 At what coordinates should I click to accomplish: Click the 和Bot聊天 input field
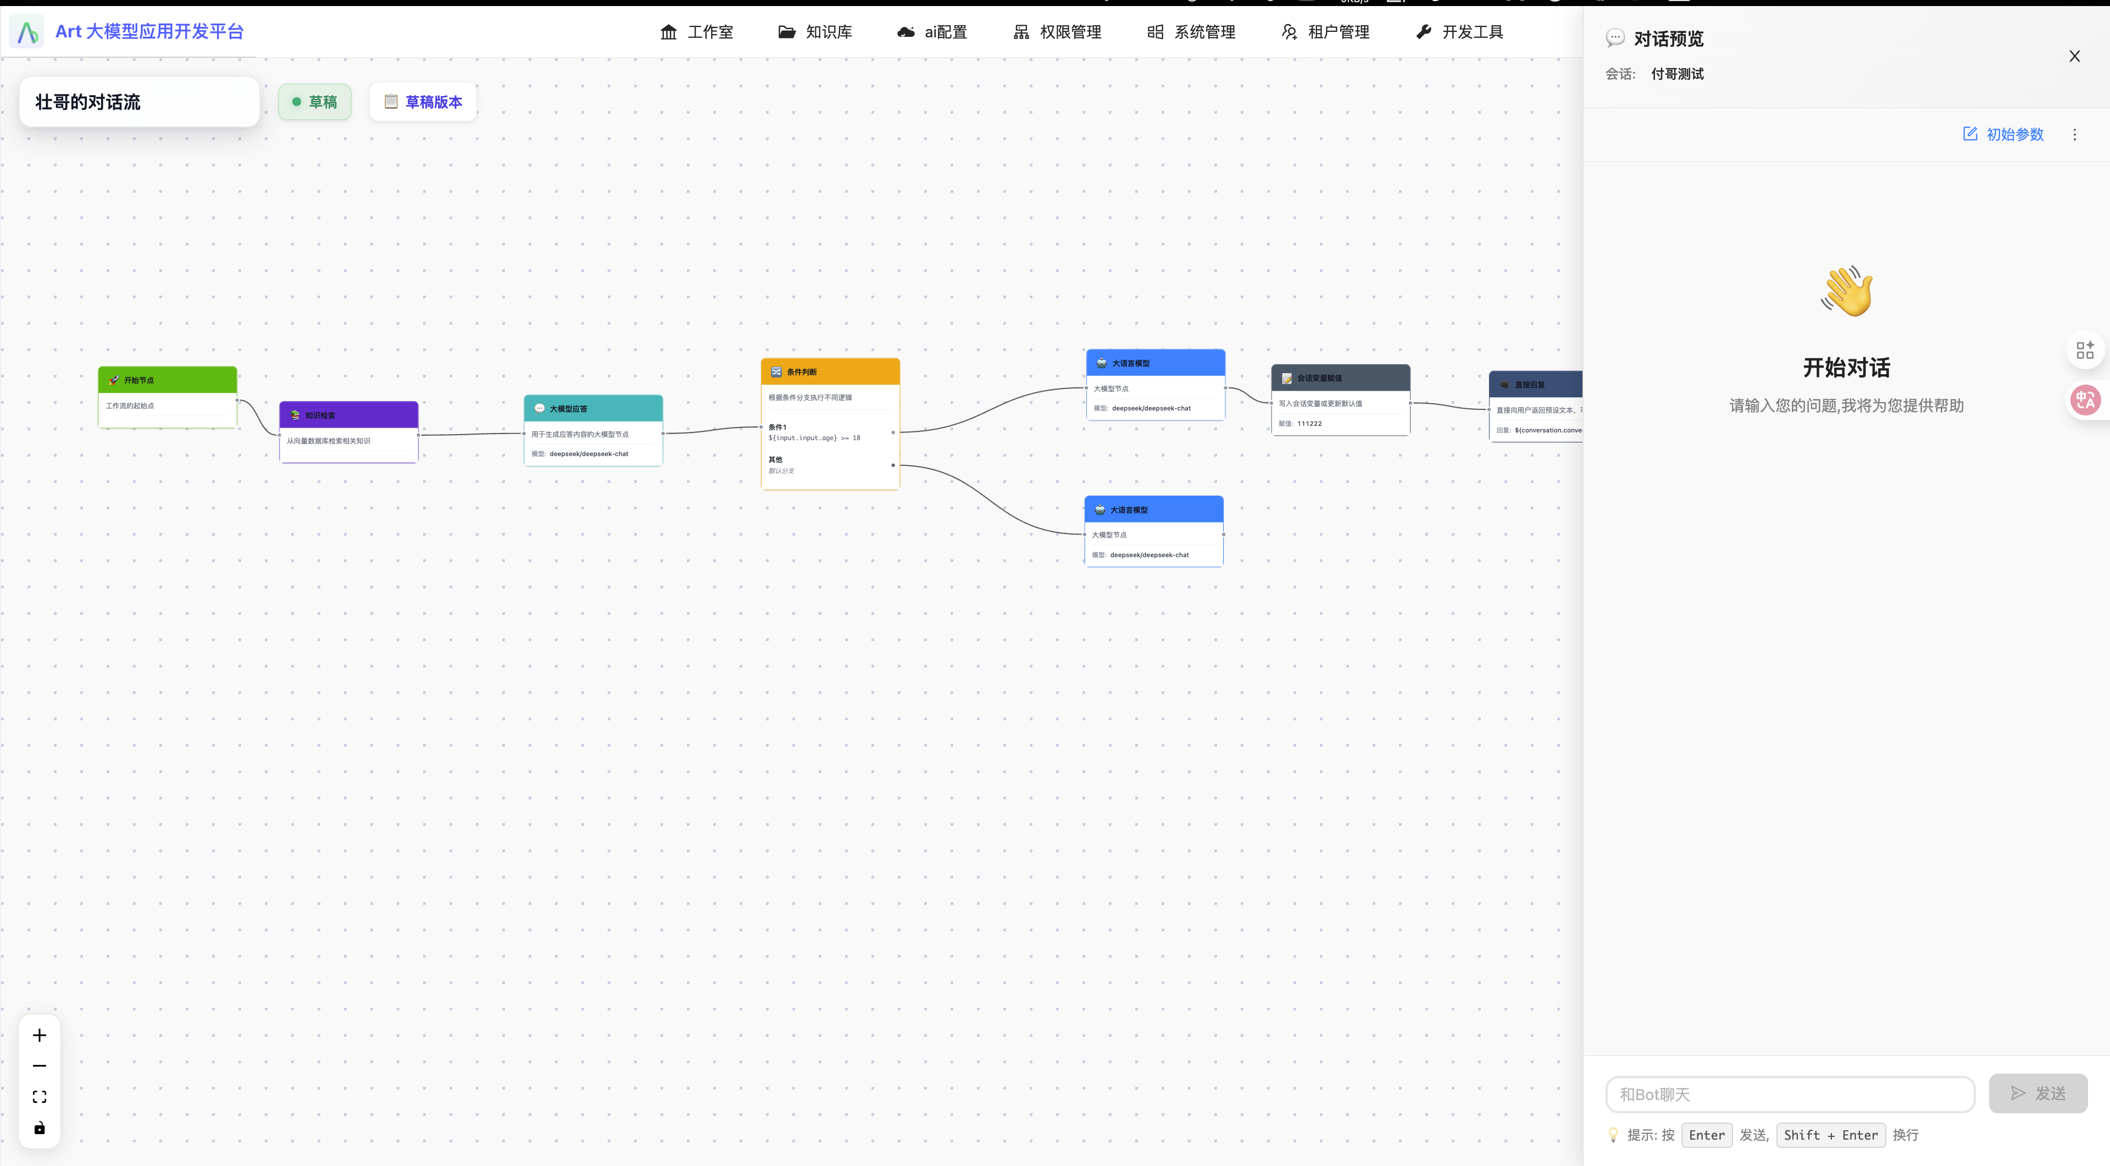[x=1790, y=1094]
